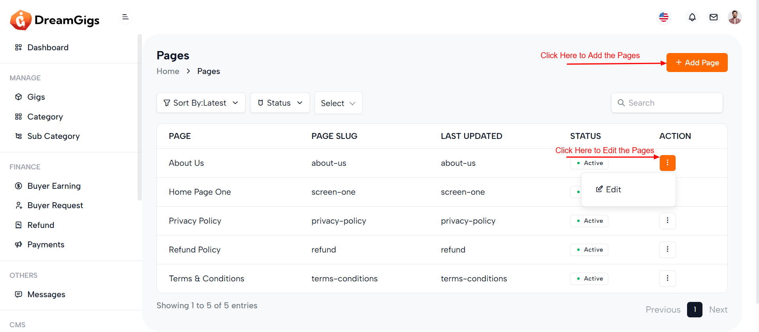Click the Add Page button

697,63
